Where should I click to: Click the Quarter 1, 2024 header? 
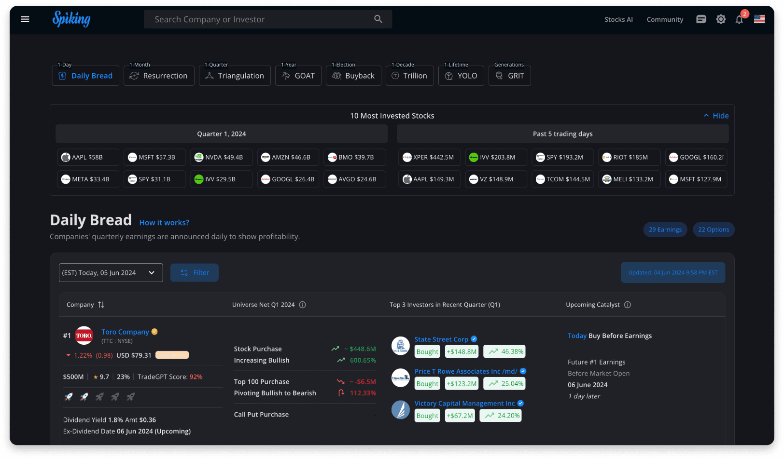pos(222,134)
